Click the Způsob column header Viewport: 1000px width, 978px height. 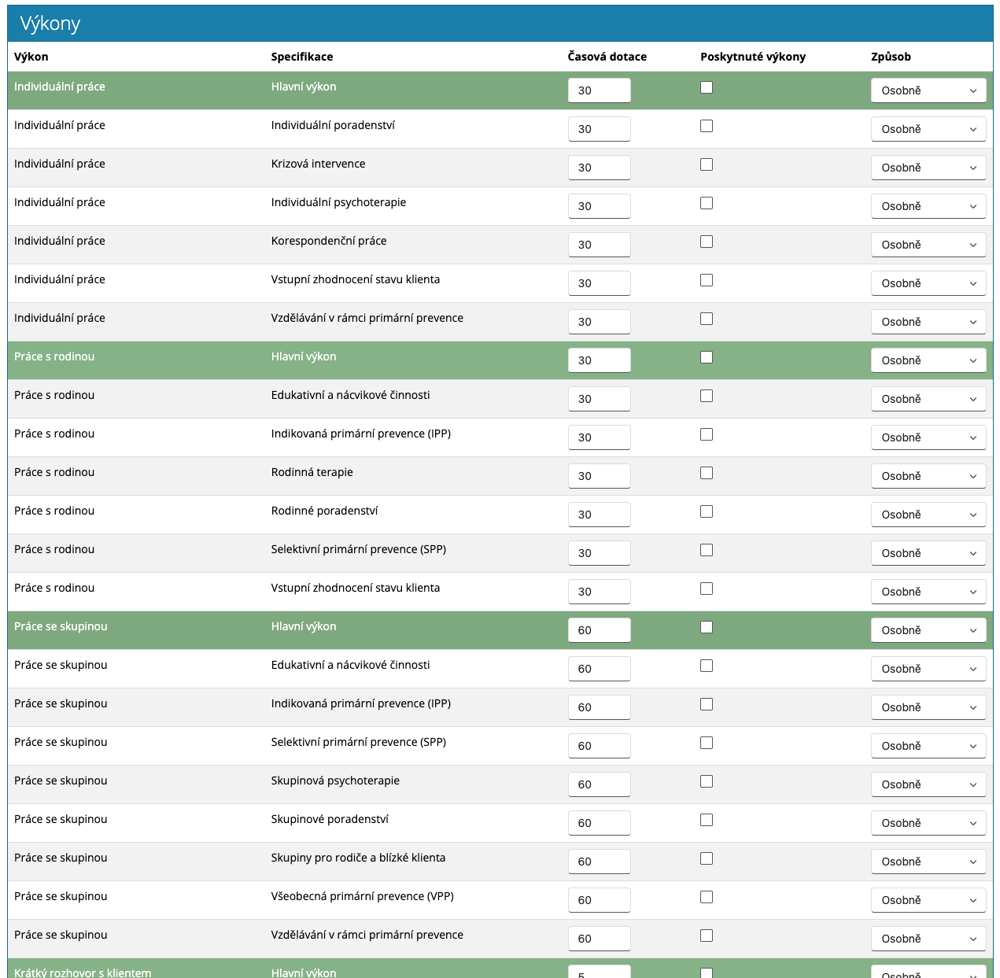click(891, 57)
